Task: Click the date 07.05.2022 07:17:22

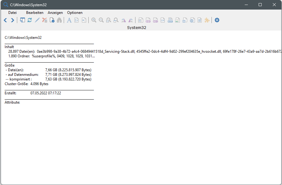Action: pyautogui.click(x=46, y=93)
